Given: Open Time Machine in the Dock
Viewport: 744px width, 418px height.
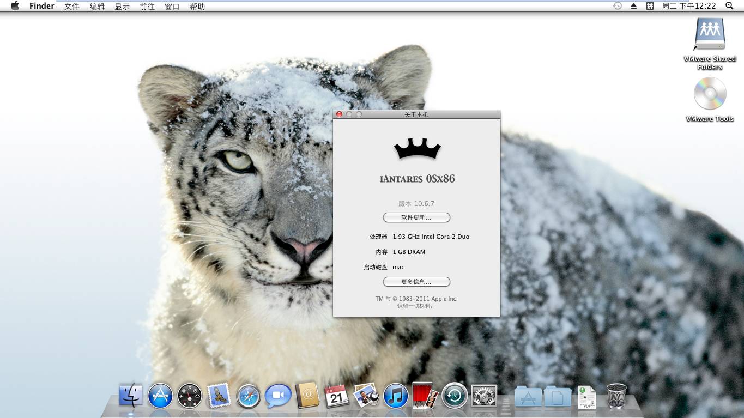Looking at the screenshot, I should coord(455,396).
